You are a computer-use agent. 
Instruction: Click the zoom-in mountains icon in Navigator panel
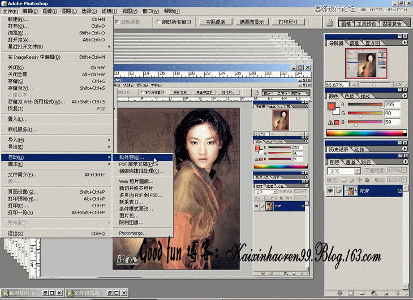click(x=397, y=84)
